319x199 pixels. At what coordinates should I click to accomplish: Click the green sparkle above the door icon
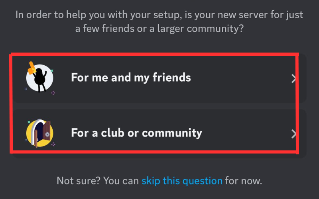[29, 122]
